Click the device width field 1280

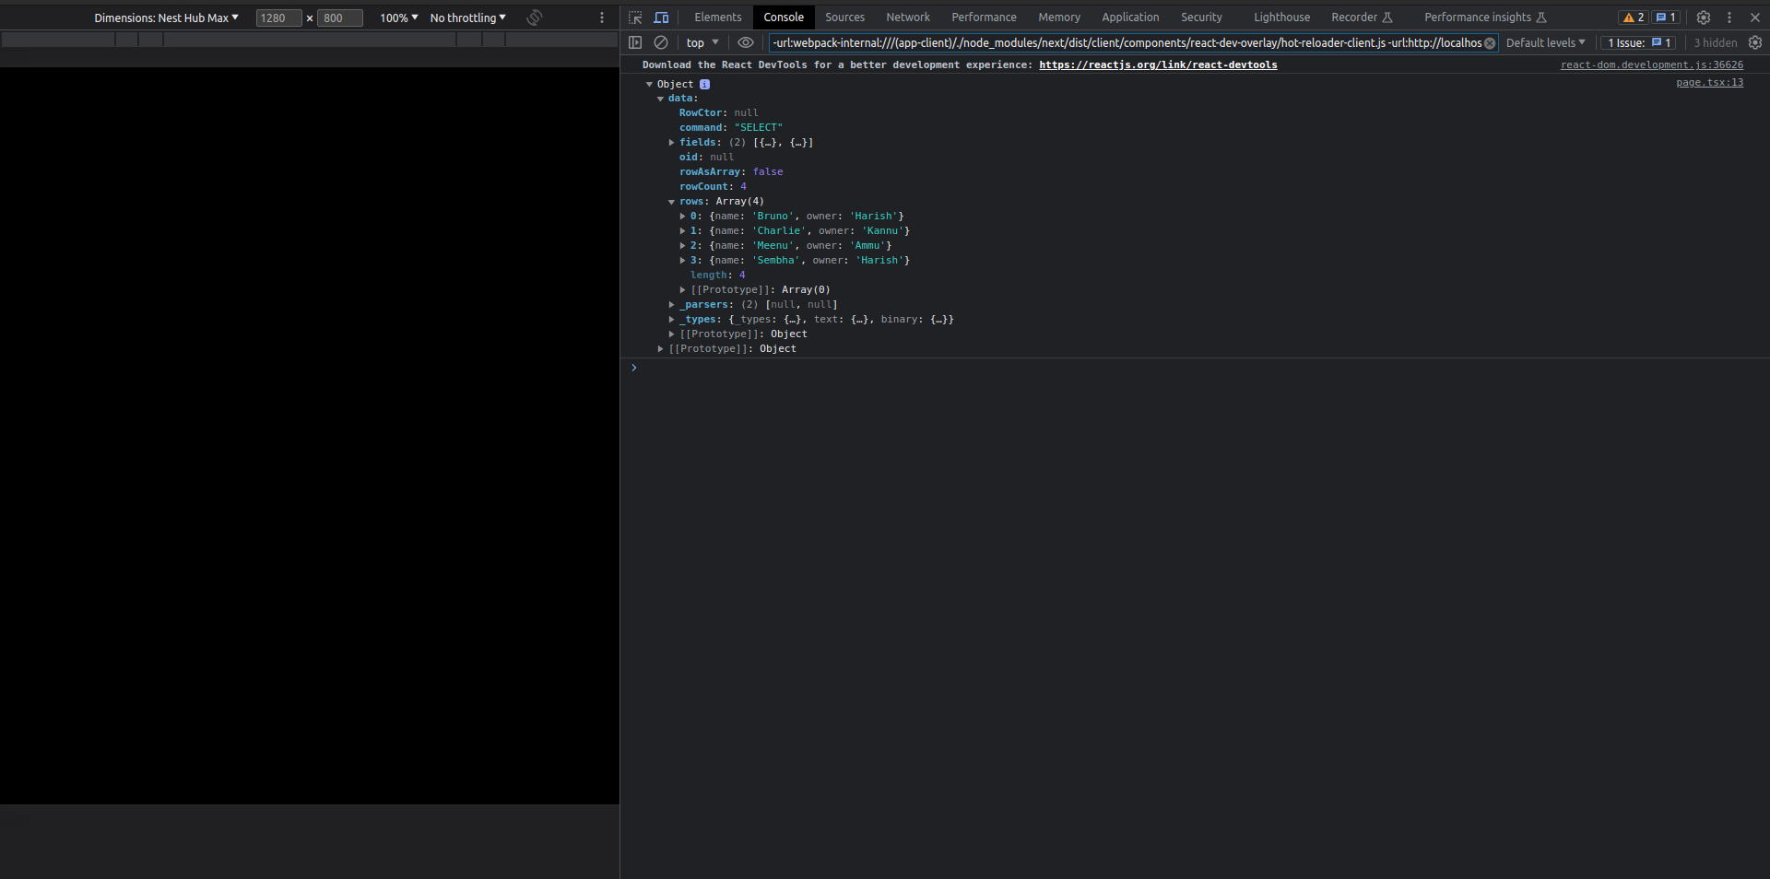coord(278,18)
